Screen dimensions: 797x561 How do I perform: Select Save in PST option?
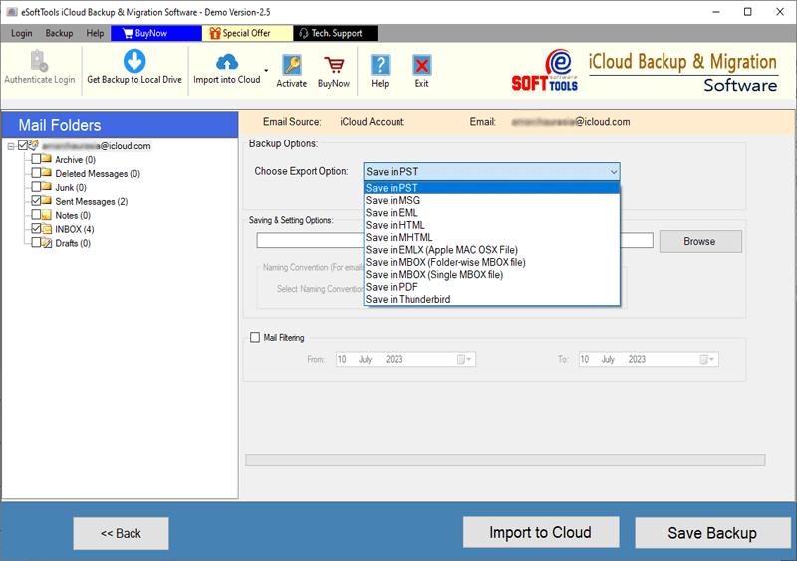point(492,188)
